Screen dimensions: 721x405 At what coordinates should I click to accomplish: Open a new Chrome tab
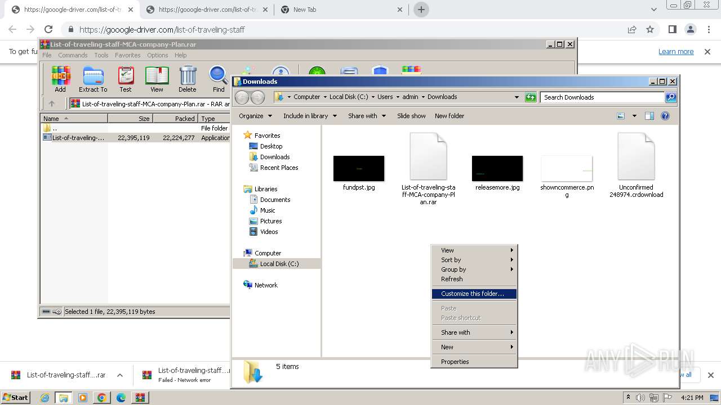click(x=421, y=10)
